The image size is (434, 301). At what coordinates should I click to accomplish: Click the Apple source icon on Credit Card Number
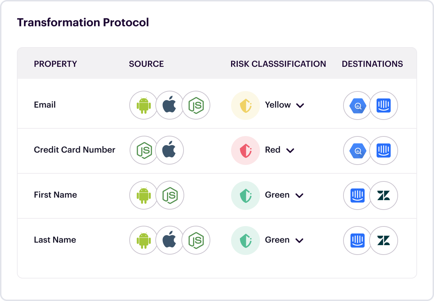(170, 150)
